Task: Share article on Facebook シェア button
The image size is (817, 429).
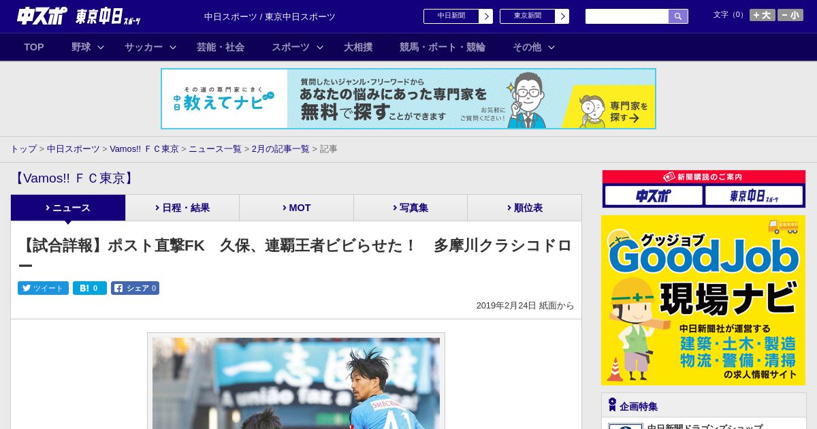Action: click(135, 288)
